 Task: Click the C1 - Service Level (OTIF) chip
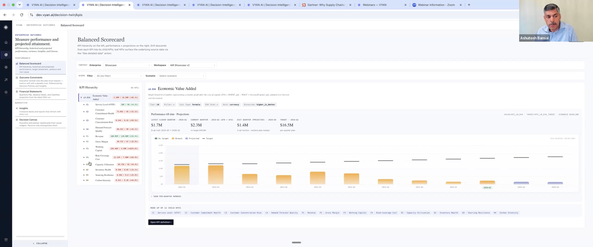(x=166, y=213)
